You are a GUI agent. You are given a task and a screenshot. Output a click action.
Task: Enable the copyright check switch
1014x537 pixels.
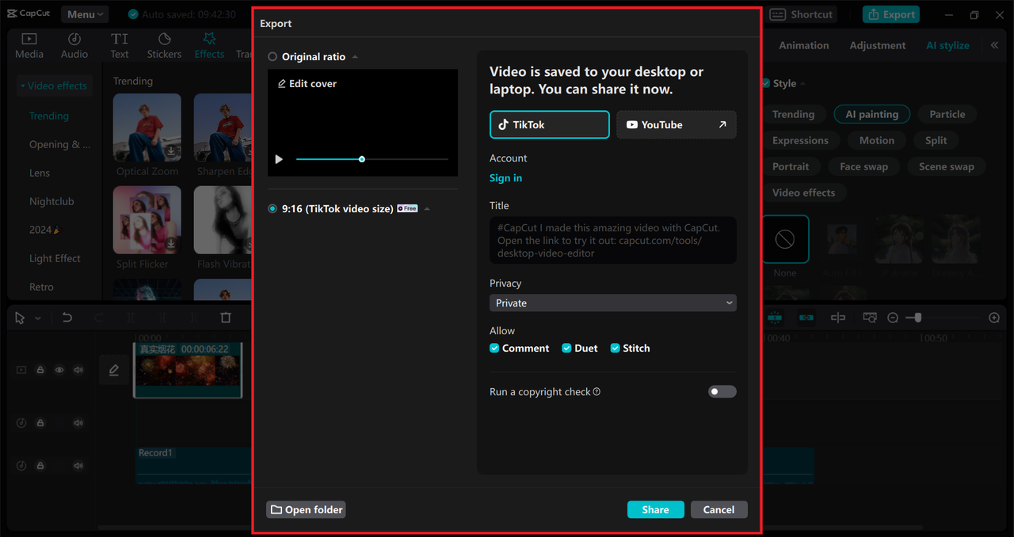722,391
